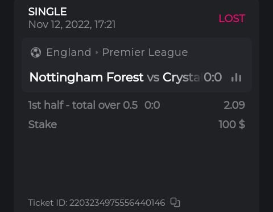Screen dimensions: 273x212
Task: Click the match score 0:0
Action: [x=213, y=77]
